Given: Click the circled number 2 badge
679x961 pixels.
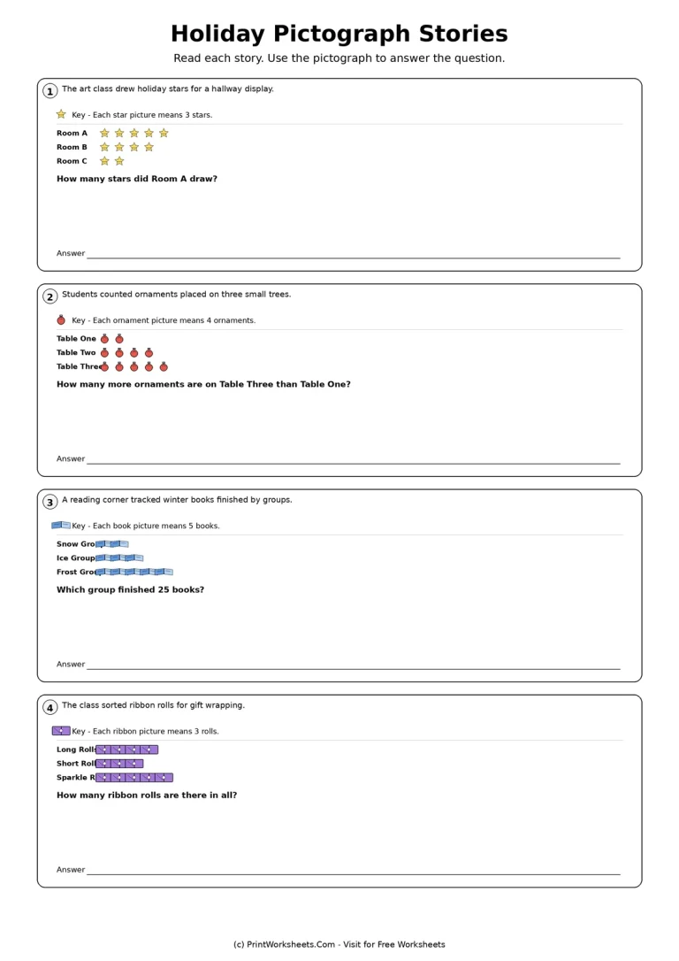Looking at the screenshot, I should pos(50,296).
